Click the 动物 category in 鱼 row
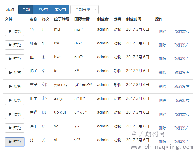 click(x=117, y=57)
